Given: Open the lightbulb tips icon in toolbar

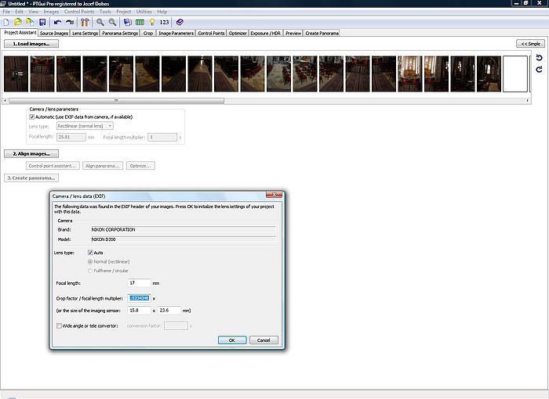Looking at the screenshot, I should click(x=152, y=23).
